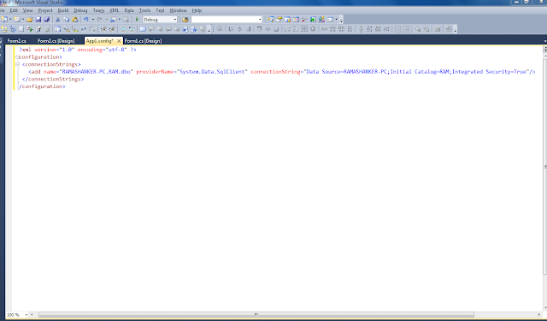Click the Find text input field
The height and width of the screenshot is (321, 547).
225,20
